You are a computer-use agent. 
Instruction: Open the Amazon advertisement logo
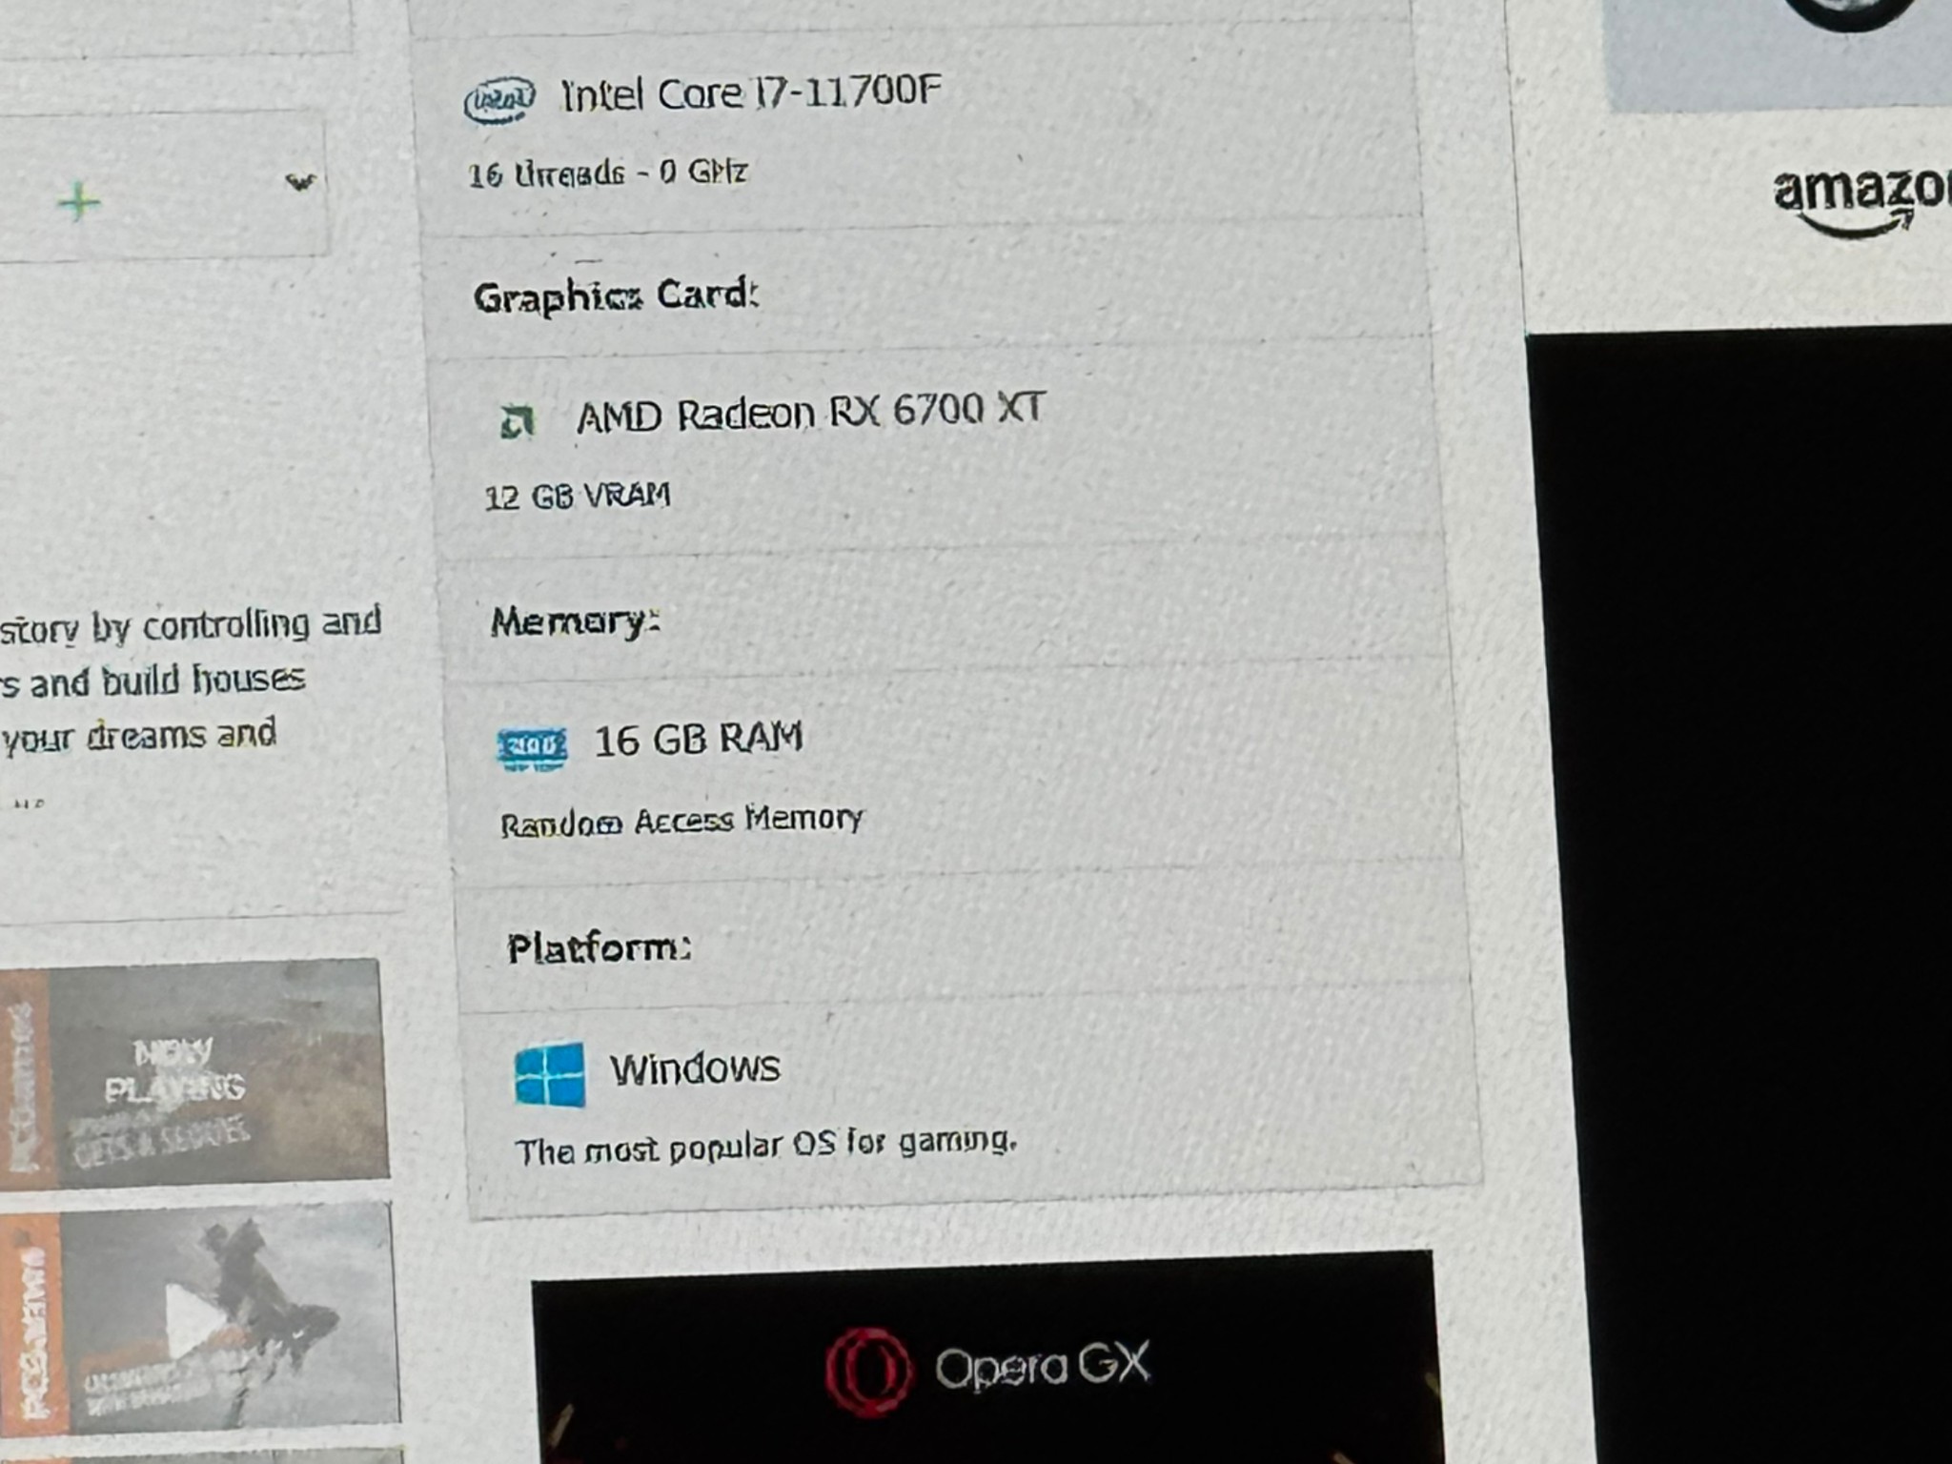click(x=1859, y=200)
